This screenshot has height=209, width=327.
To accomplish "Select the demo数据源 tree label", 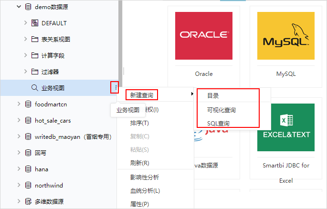I will [x=51, y=7].
